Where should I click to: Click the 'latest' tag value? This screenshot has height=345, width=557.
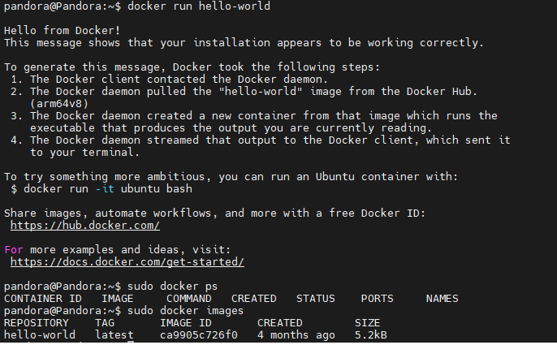[114, 335]
